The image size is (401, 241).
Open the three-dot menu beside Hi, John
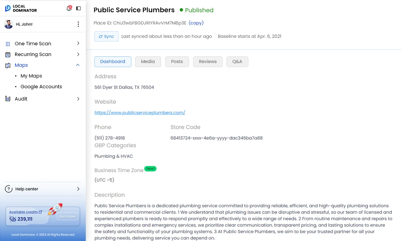coord(78,24)
